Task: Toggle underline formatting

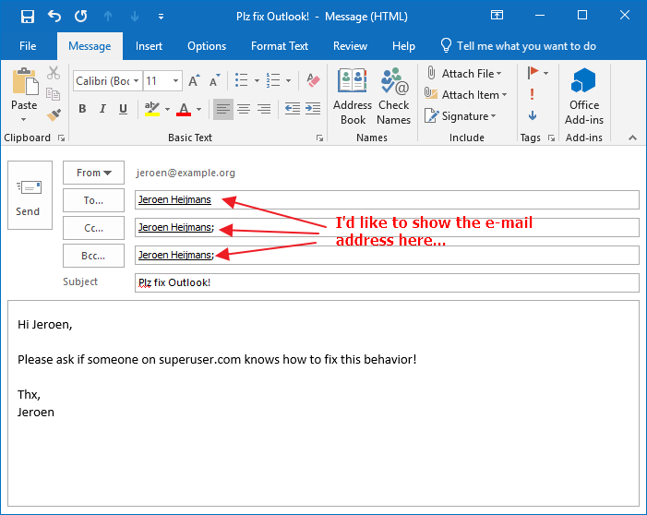Action: click(x=123, y=109)
